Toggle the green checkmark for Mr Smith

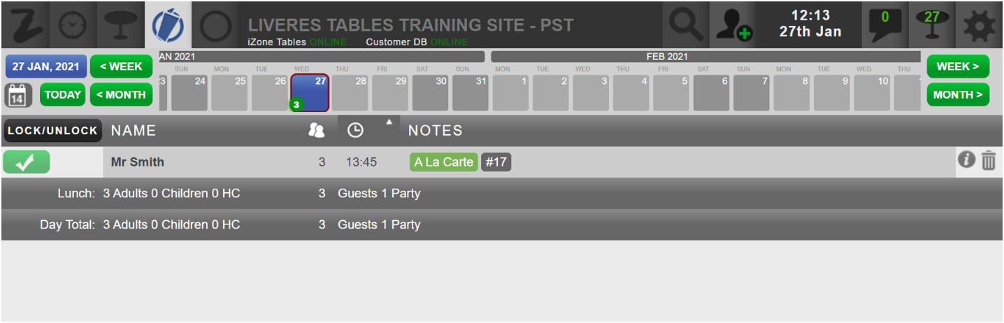tap(27, 162)
